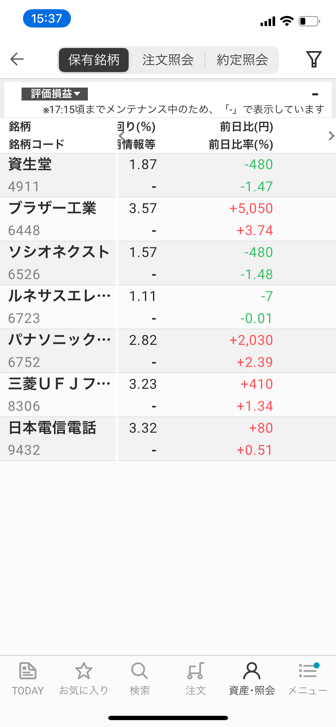Tap the 銘柄コード column header
The height and width of the screenshot is (727, 336).
[36, 144]
